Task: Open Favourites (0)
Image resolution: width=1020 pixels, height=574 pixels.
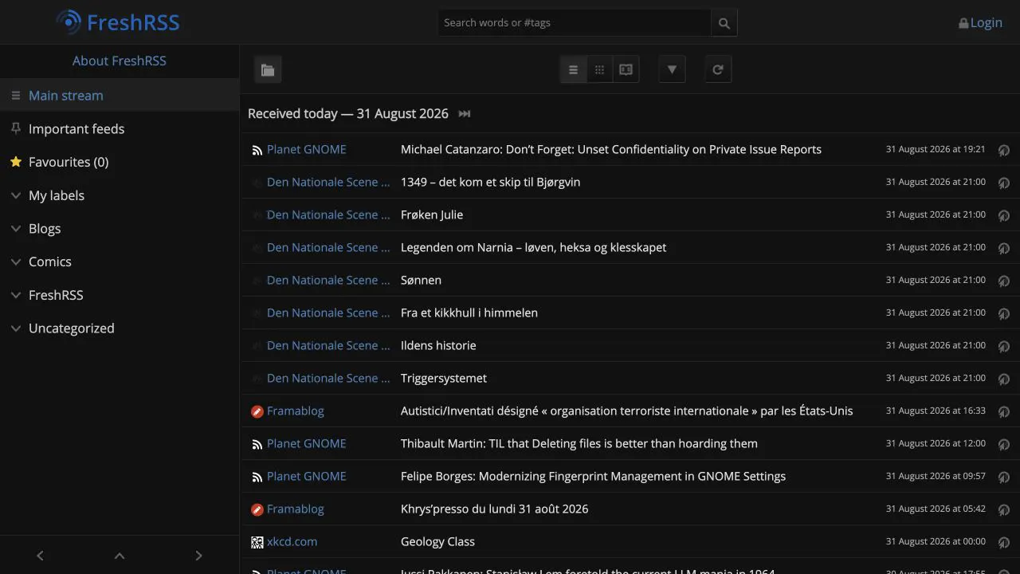Action: tap(69, 162)
